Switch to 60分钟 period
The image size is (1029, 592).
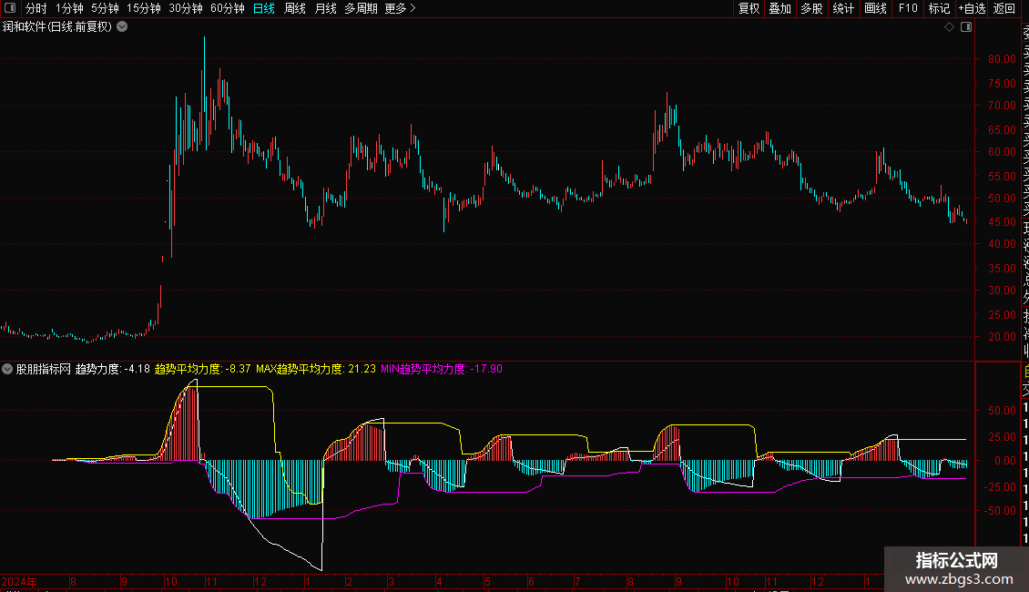(x=227, y=8)
